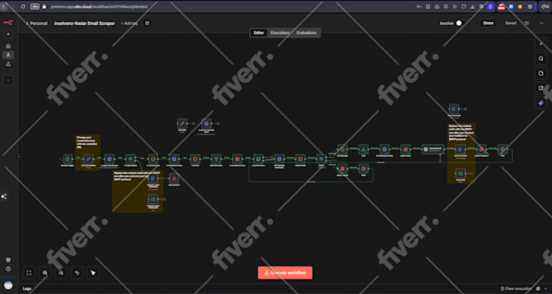
Task: Click the Add tag link
Action: point(129,23)
